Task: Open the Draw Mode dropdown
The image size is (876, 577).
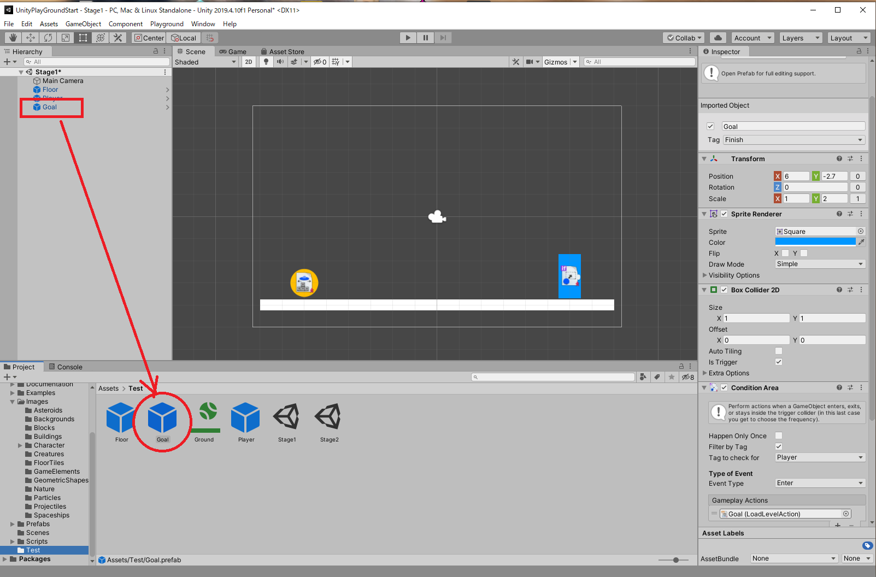Action: (820, 264)
